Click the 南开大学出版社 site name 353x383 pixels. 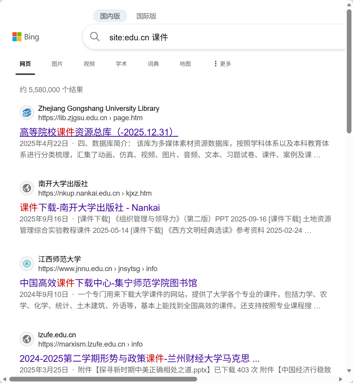click(x=63, y=184)
